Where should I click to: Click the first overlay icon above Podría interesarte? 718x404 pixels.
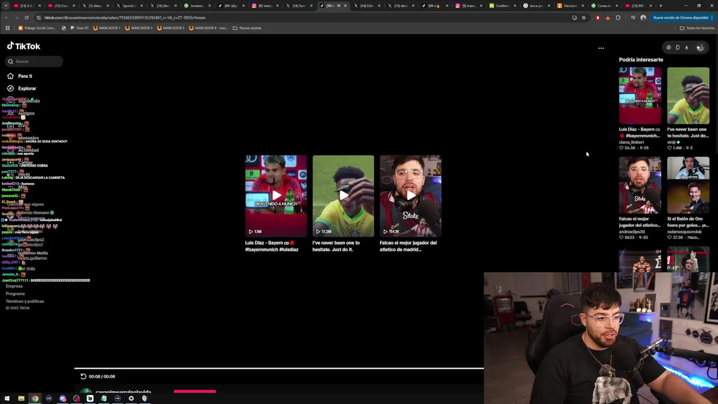coord(668,48)
